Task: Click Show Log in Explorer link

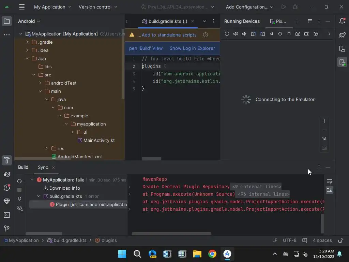Action: [192, 48]
